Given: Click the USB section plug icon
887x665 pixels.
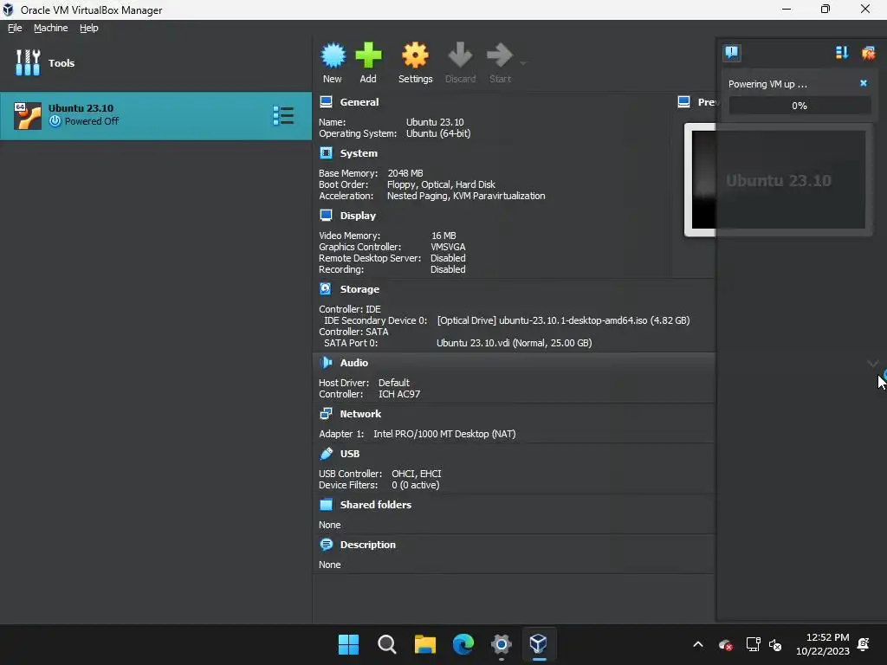Looking at the screenshot, I should coord(326,453).
